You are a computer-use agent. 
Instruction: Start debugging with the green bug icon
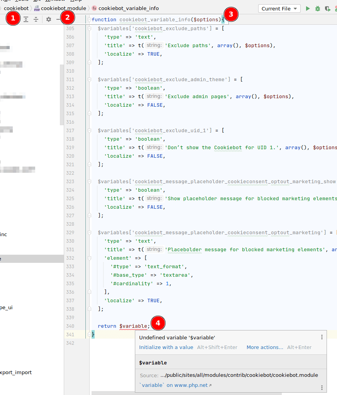coord(318,9)
